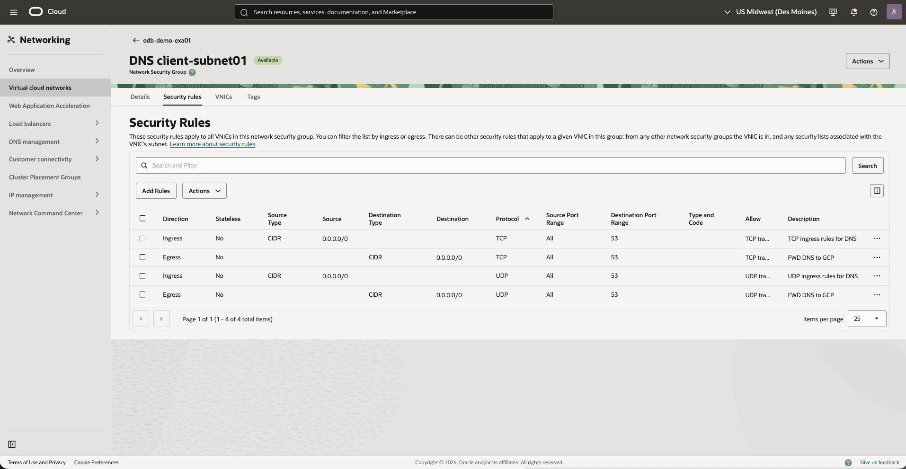Select all security rules via header checkbox

coord(142,219)
